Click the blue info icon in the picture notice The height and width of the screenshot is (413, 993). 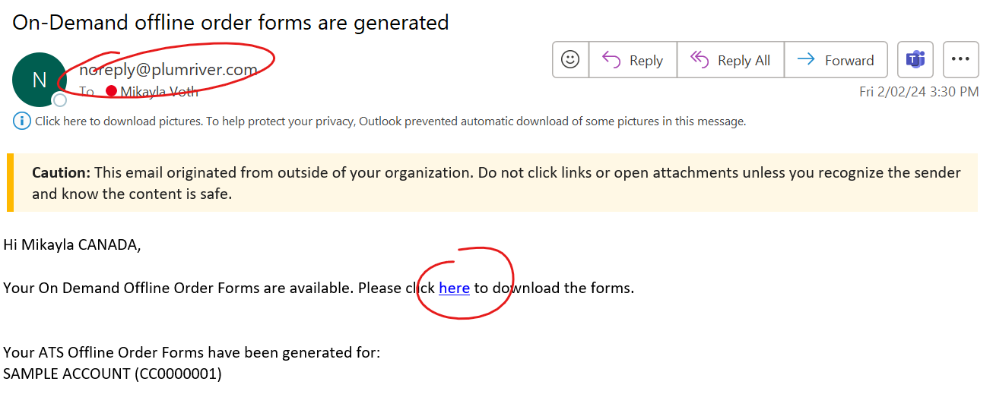click(x=21, y=121)
